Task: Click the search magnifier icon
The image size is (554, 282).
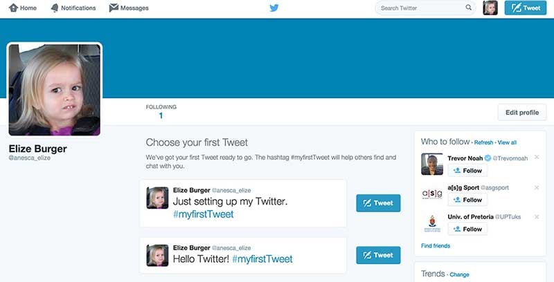Action: [469, 8]
